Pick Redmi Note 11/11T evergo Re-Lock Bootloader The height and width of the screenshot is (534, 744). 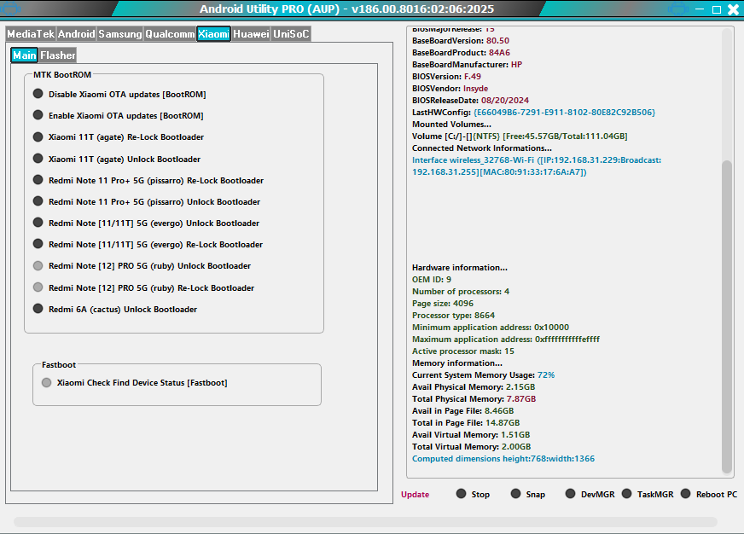pyautogui.click(x=148, y=244)
